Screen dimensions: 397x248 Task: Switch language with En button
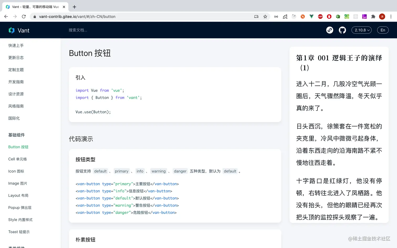point(383,30)
